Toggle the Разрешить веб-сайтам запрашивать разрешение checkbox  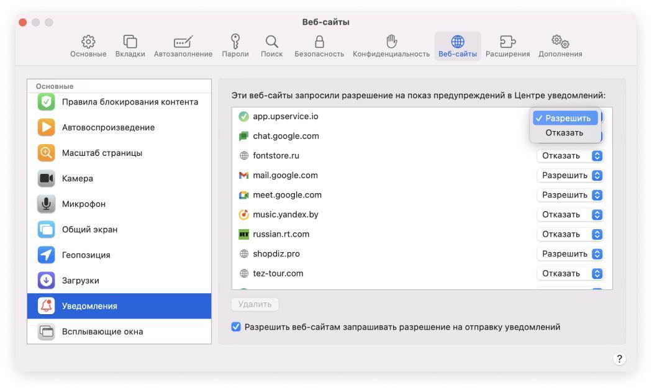click(x=236, y=327)
